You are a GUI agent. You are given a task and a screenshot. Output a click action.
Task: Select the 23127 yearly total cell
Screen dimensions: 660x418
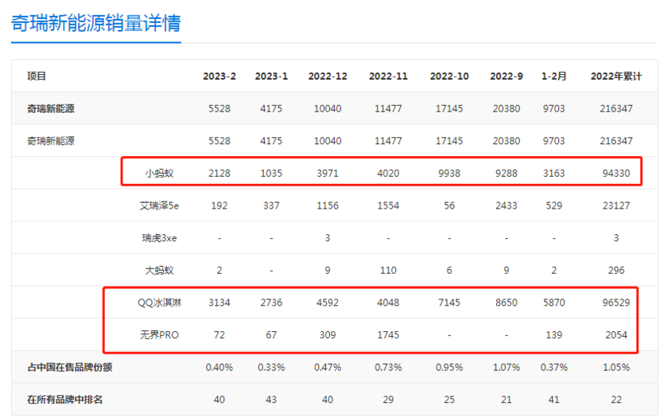(616, 205)
